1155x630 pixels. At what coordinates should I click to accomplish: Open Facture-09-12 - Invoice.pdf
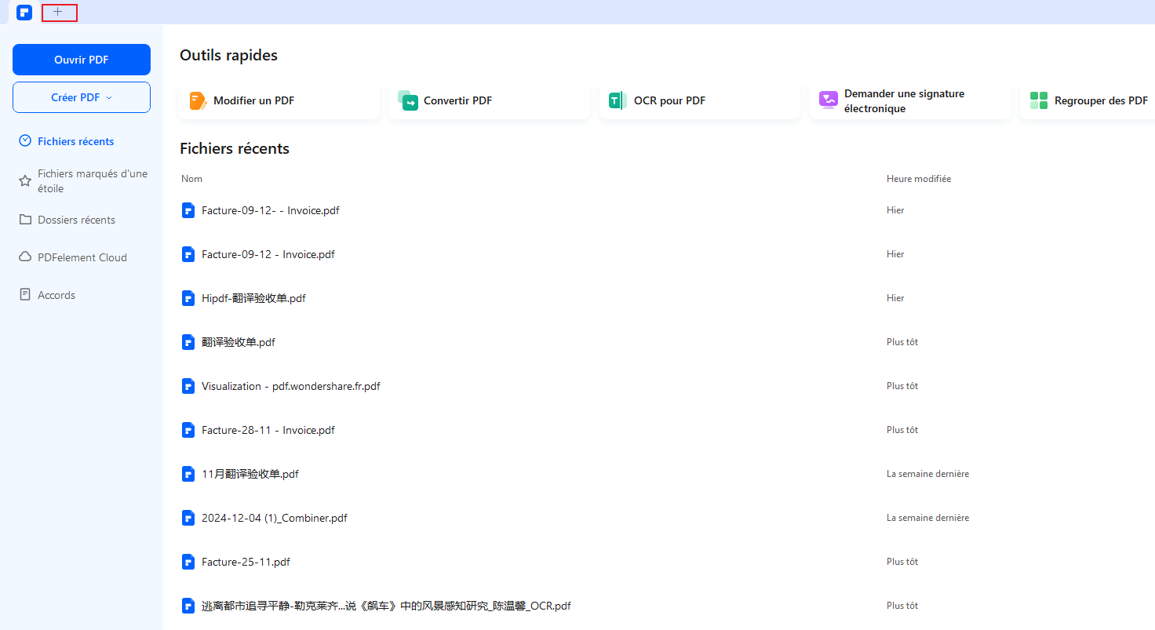click(268, 254)
